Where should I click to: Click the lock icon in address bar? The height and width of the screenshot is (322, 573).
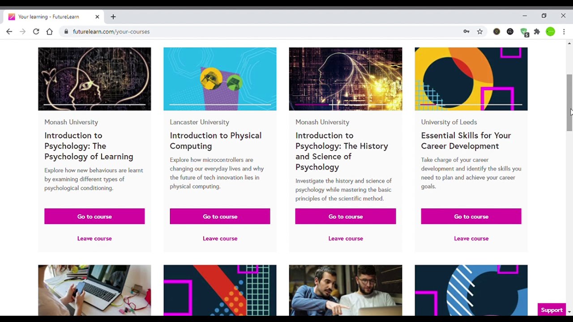point(66,32)
